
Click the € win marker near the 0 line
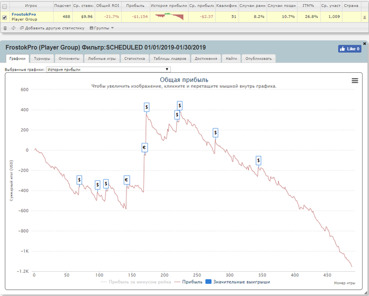pyautogui.click(x=144, y=148)
